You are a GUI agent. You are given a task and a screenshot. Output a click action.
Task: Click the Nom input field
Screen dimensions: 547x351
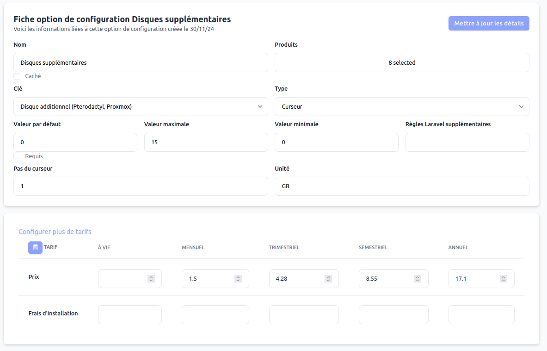point(141,63)
